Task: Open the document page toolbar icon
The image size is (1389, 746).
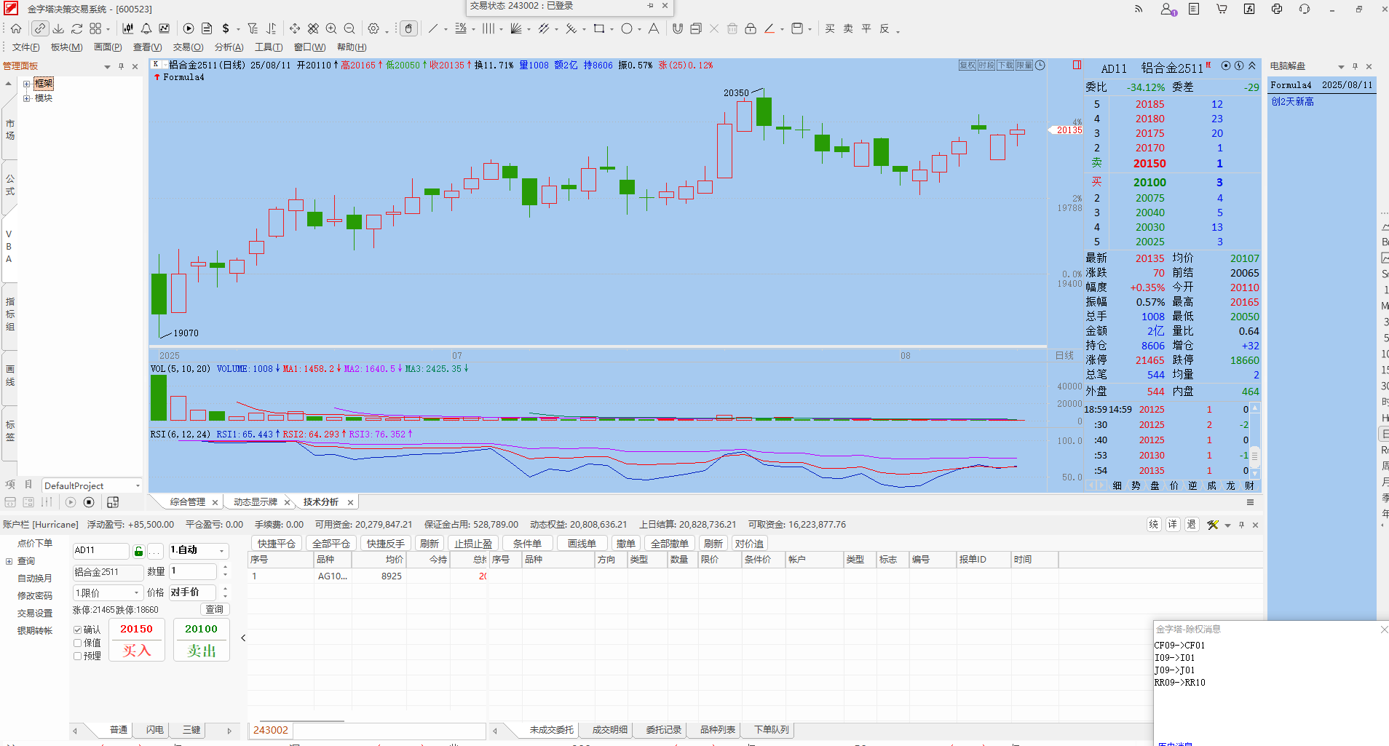Action: coord(207,28)
